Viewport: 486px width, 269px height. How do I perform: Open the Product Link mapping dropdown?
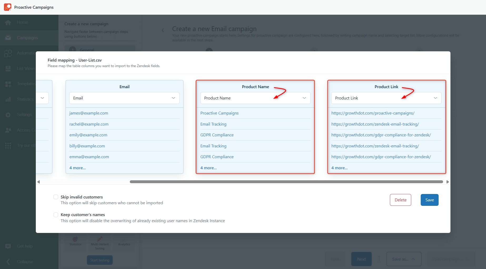coord(386,98)
